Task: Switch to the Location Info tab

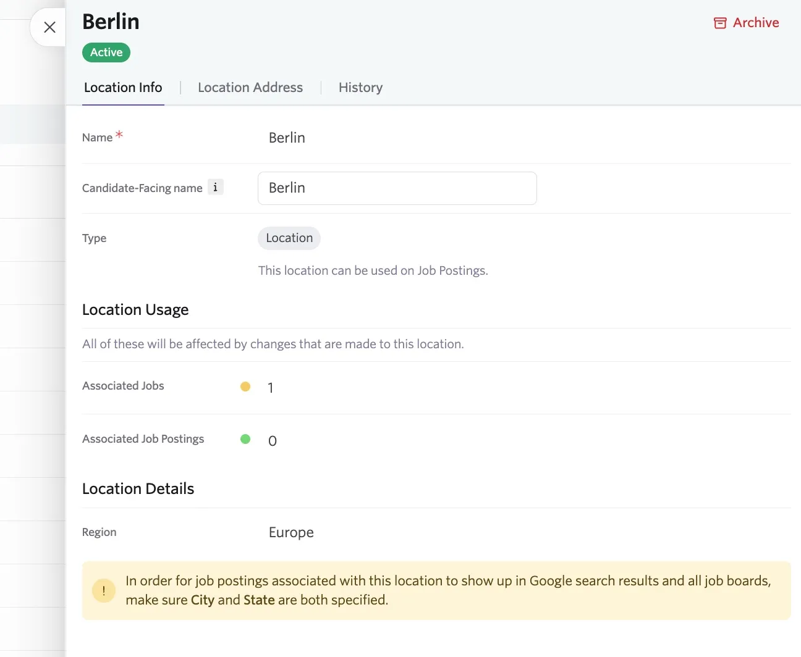Action: 123,88
